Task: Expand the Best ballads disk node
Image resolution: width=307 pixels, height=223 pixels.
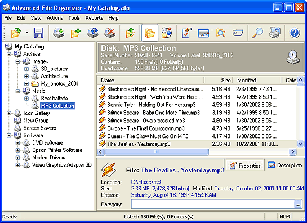Action: coord(26,99)
